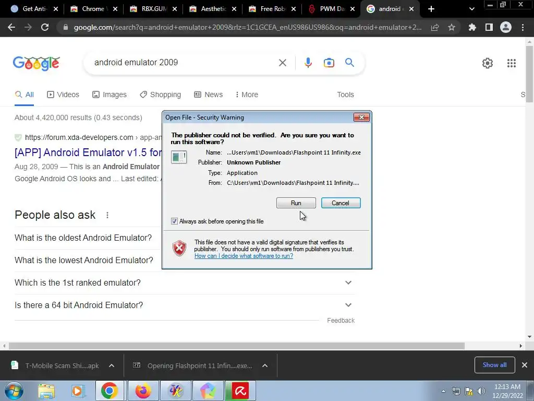Open '[APP] Android Emulator v1.5' result link
The width and height of the screenshot is (534, 401).
(88, 152)
